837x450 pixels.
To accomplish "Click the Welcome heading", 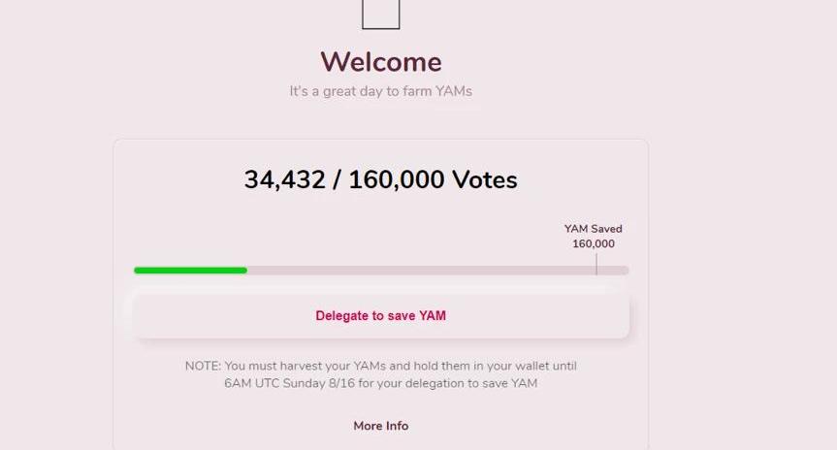I will (x=380, y=62).
